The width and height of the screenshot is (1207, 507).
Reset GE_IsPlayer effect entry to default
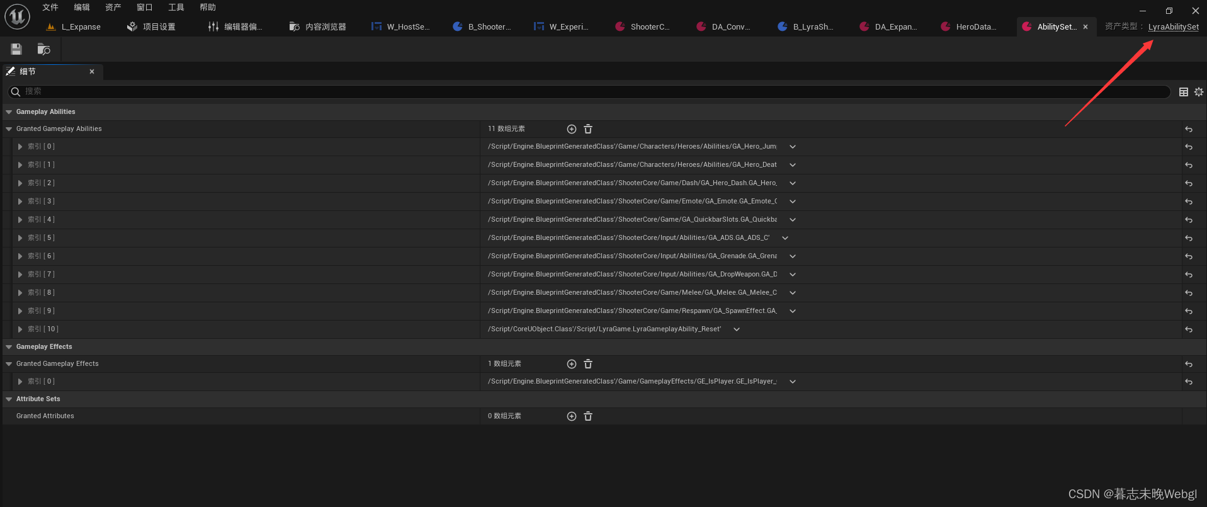coord(1189,382)
